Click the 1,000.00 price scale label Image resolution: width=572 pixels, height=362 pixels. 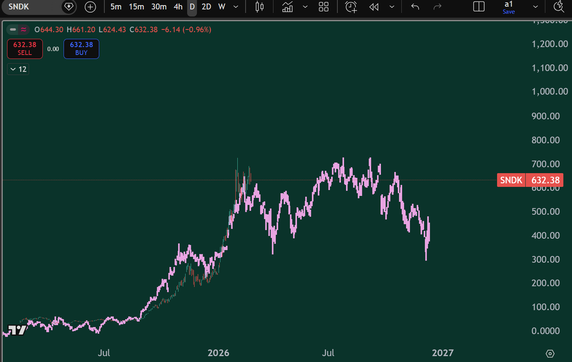(550, 92)
